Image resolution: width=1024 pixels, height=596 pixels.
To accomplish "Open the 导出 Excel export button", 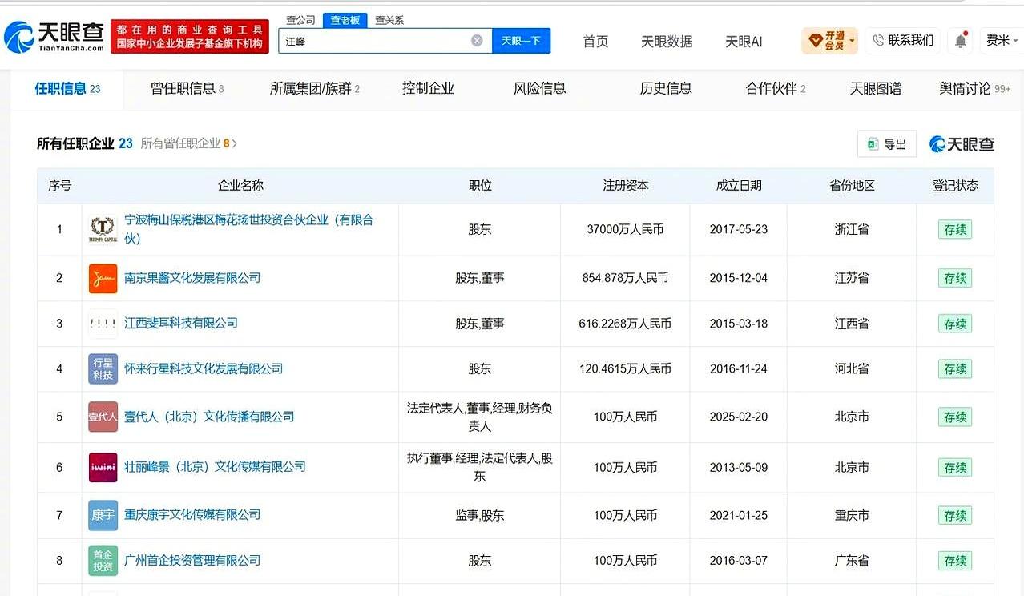I will coord(886,144).
